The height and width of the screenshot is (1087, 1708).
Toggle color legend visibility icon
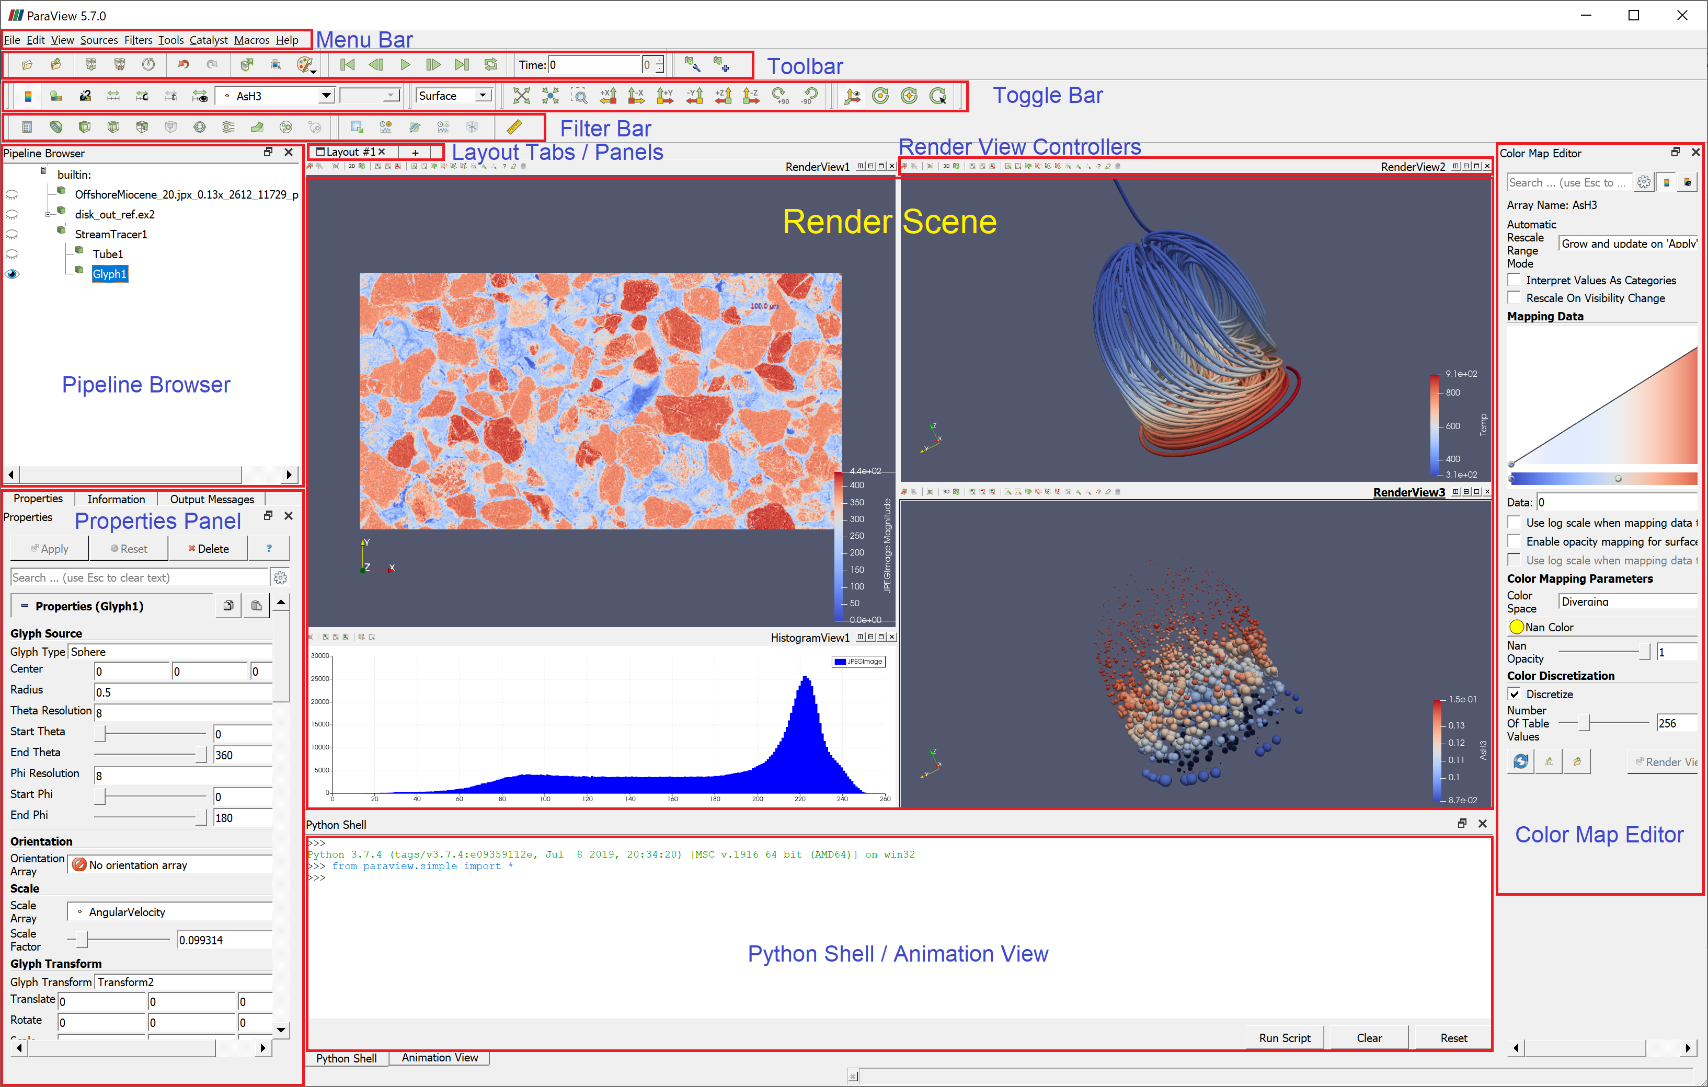28,96
